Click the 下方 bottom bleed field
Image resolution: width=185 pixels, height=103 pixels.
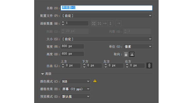click(94, 65)
